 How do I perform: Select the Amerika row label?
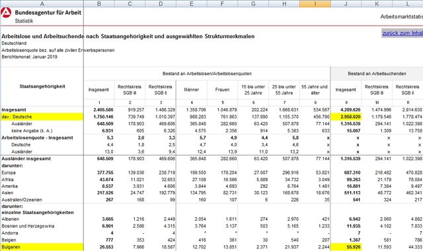click(x=10, y=186)
